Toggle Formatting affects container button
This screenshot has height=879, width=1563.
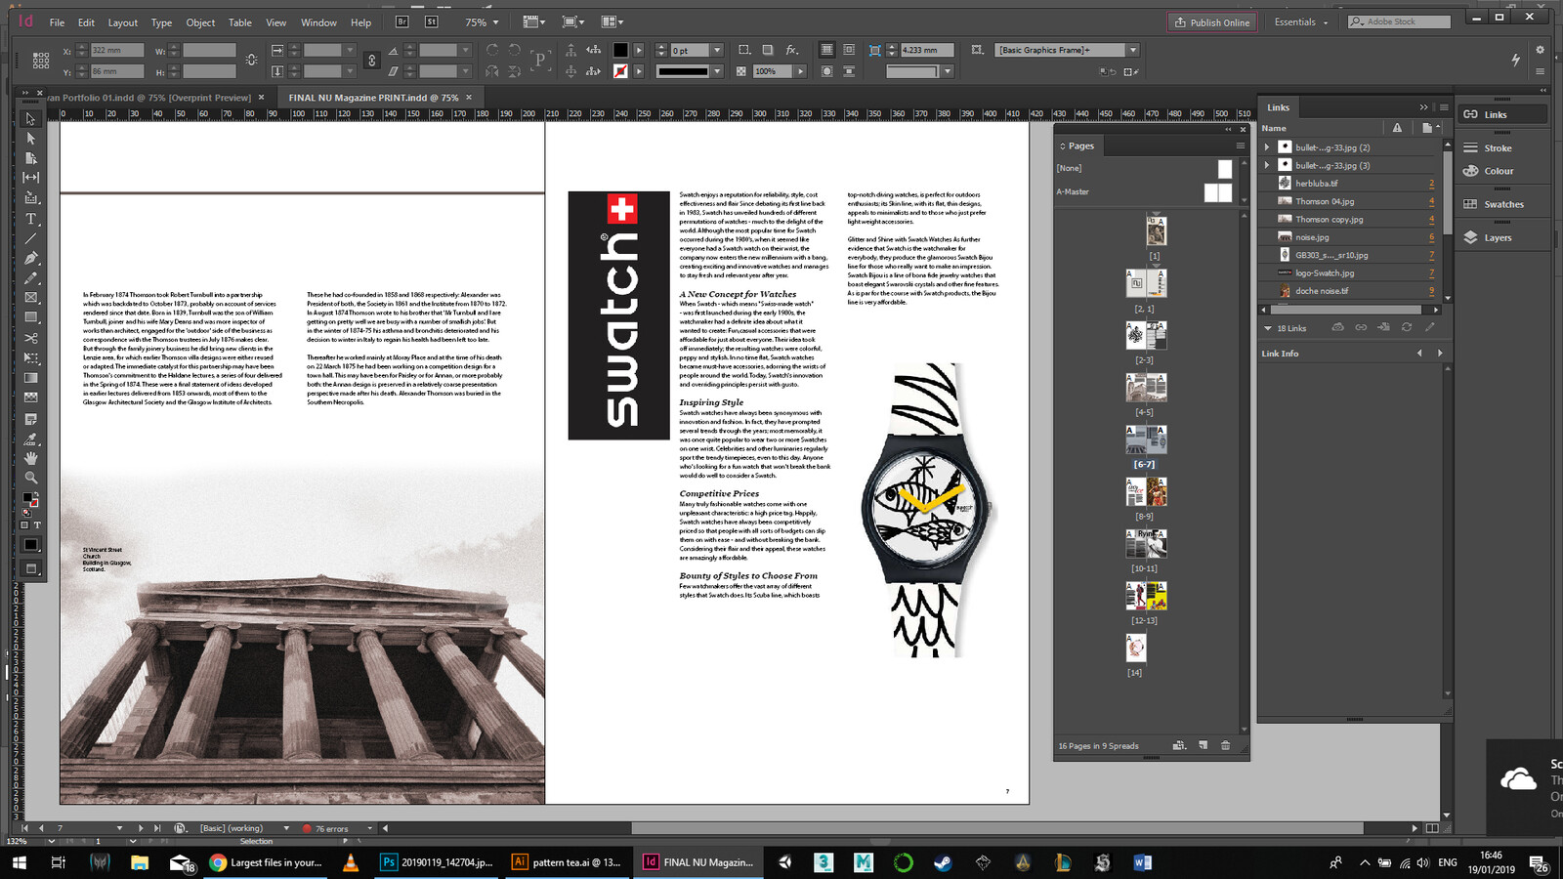point(25,525)
